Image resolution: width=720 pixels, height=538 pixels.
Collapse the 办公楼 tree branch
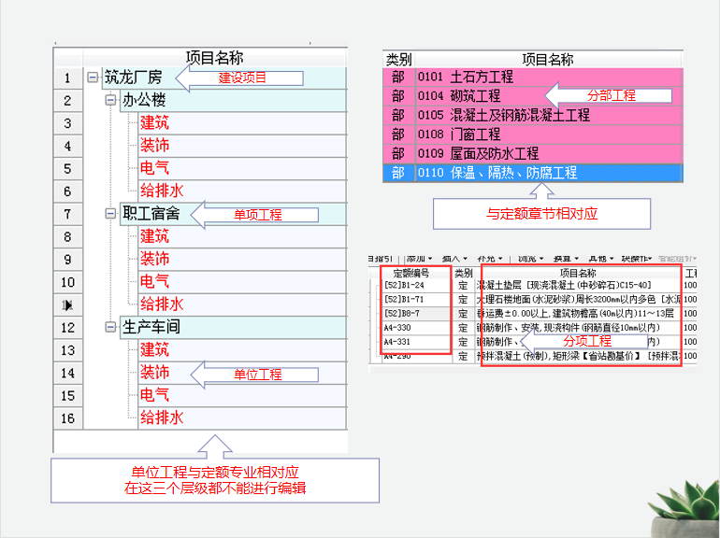(110, 101)
